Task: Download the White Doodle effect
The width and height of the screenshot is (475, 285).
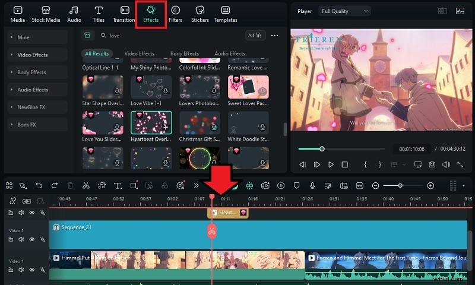Action: [262, 127]
